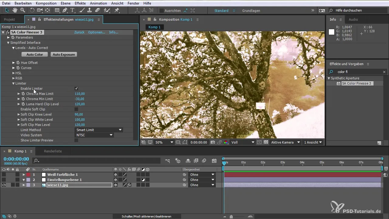This screenshot has height=219, width=389.
Task: Take a snapshot with camera icon
Action: point(213,142)
